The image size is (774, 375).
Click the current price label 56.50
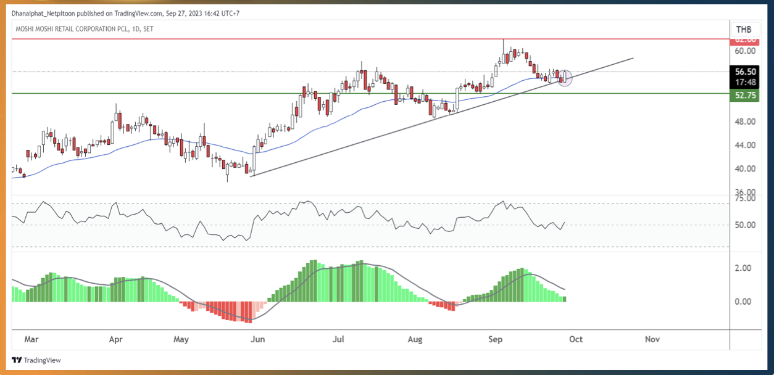(746, 72)
